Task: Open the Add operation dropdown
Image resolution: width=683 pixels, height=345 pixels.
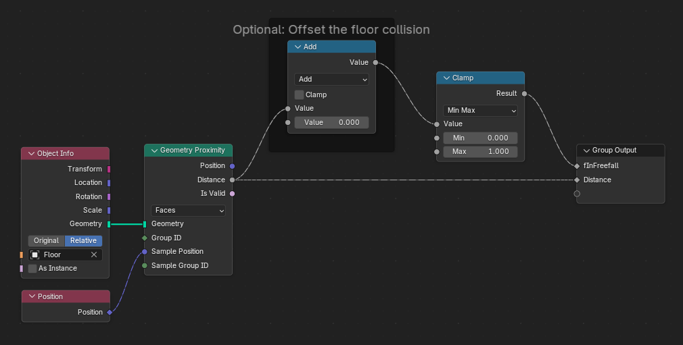Action: tap(331, 80)
